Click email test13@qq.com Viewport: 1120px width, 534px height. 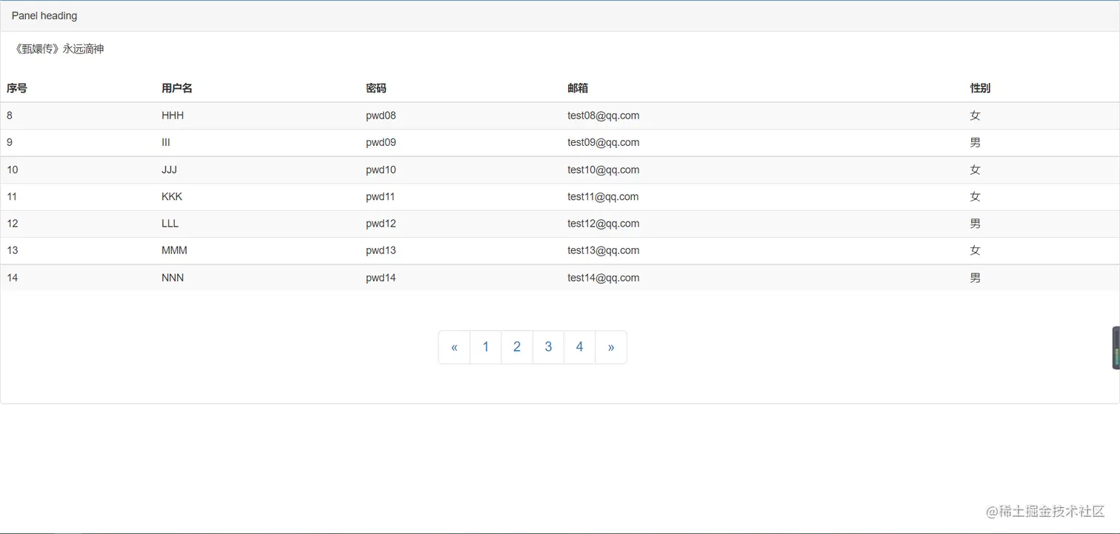click(604, 250)
